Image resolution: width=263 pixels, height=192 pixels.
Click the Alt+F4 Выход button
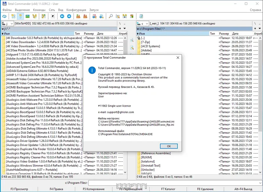pyautogui.click(x=243, y=189)
